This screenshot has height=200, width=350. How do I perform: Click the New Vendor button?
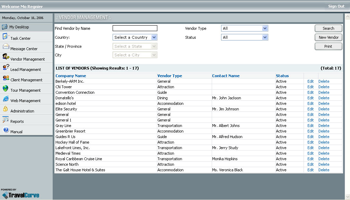coord(329,37)
